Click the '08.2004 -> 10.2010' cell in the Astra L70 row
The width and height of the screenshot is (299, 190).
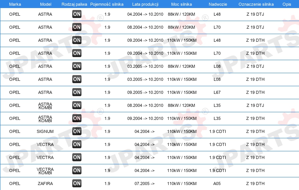145,27
